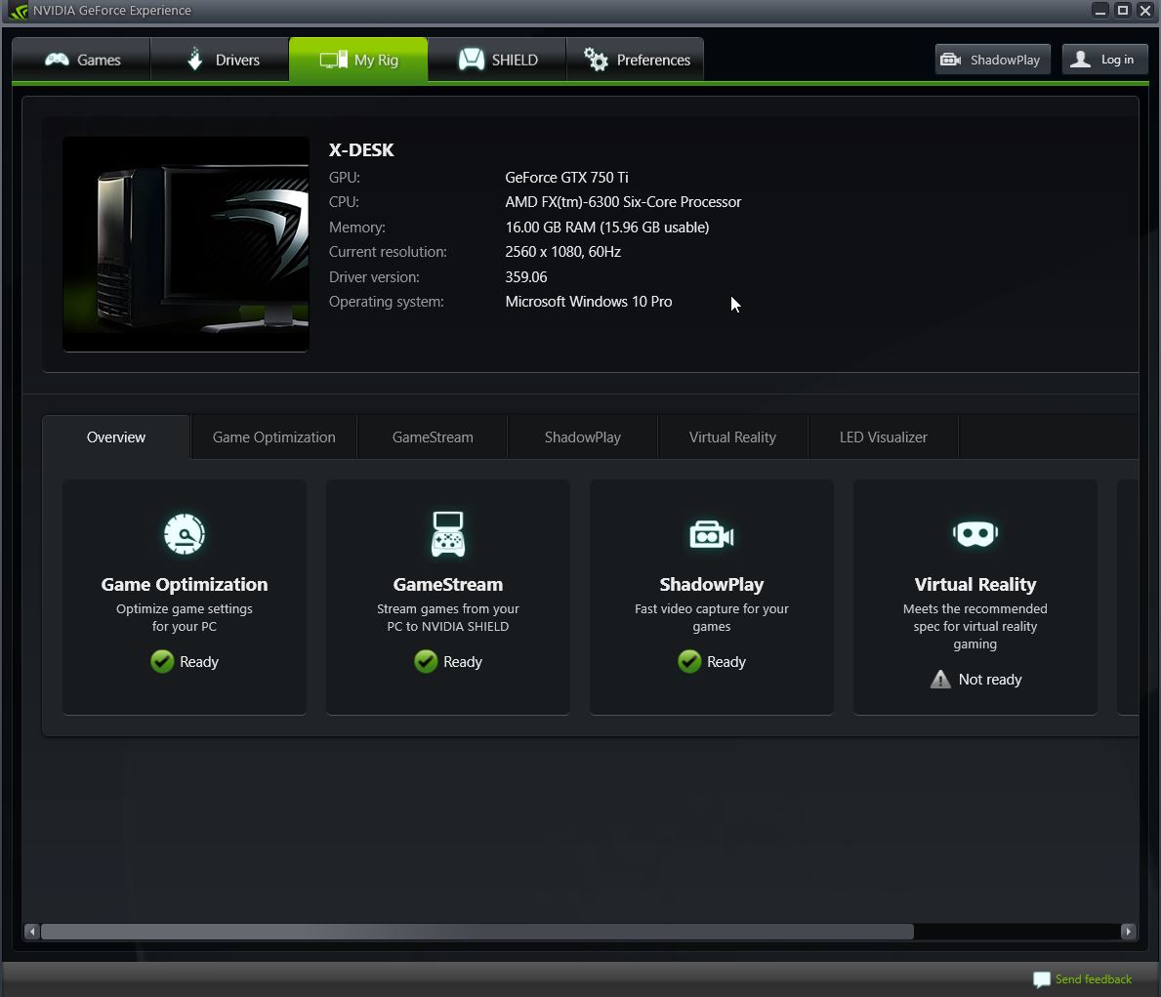Go to the Preferences tab
The height and width of the screenshot is (997, 1161).
coord(635,60)
